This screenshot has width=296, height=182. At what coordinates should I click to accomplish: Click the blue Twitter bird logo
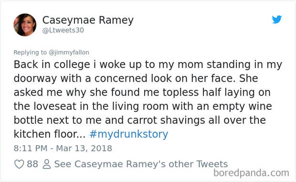pyautogui.click(x=277, y=19)
